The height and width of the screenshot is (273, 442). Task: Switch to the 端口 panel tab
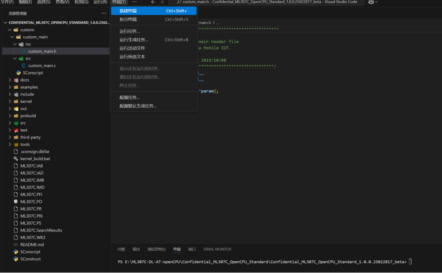(x=192, y=249)
